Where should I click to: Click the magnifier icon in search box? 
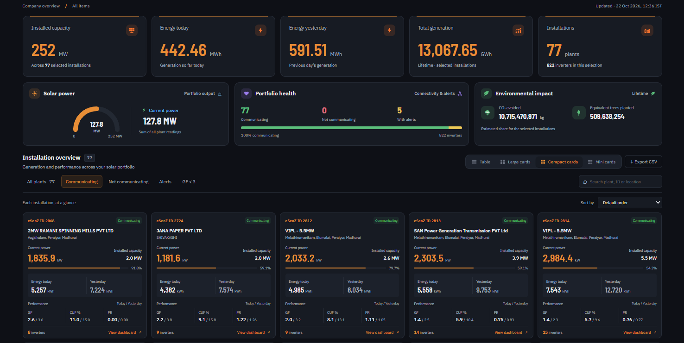point(585,182)
